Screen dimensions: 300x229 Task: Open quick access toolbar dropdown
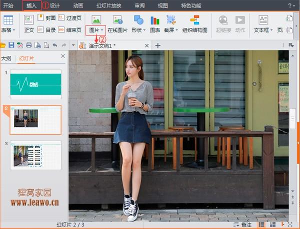(73, 45)
